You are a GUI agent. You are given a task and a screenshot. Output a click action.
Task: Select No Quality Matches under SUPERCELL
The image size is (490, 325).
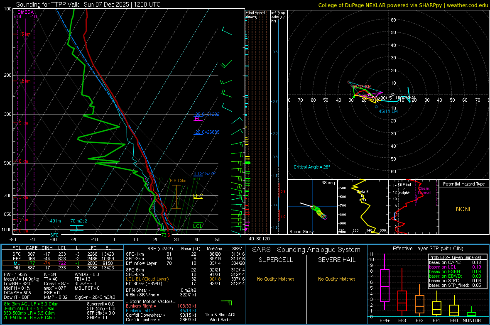click(276, 279)
